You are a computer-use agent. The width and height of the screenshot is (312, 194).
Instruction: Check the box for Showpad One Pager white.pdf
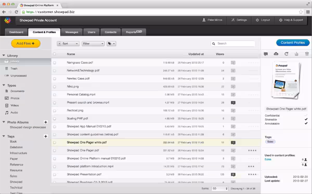55,143
